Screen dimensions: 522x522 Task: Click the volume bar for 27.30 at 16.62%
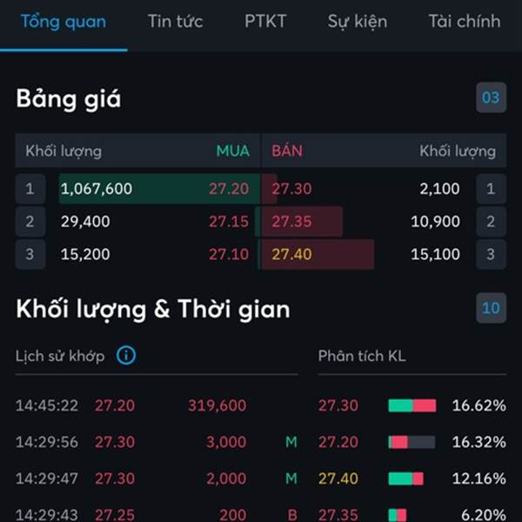coord(412,405)
